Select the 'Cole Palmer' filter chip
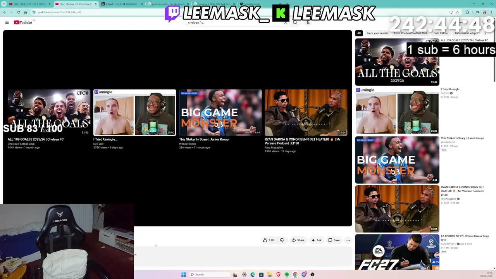Image resolution: width=496 pixels, height=279 pixels. [441, 33]
